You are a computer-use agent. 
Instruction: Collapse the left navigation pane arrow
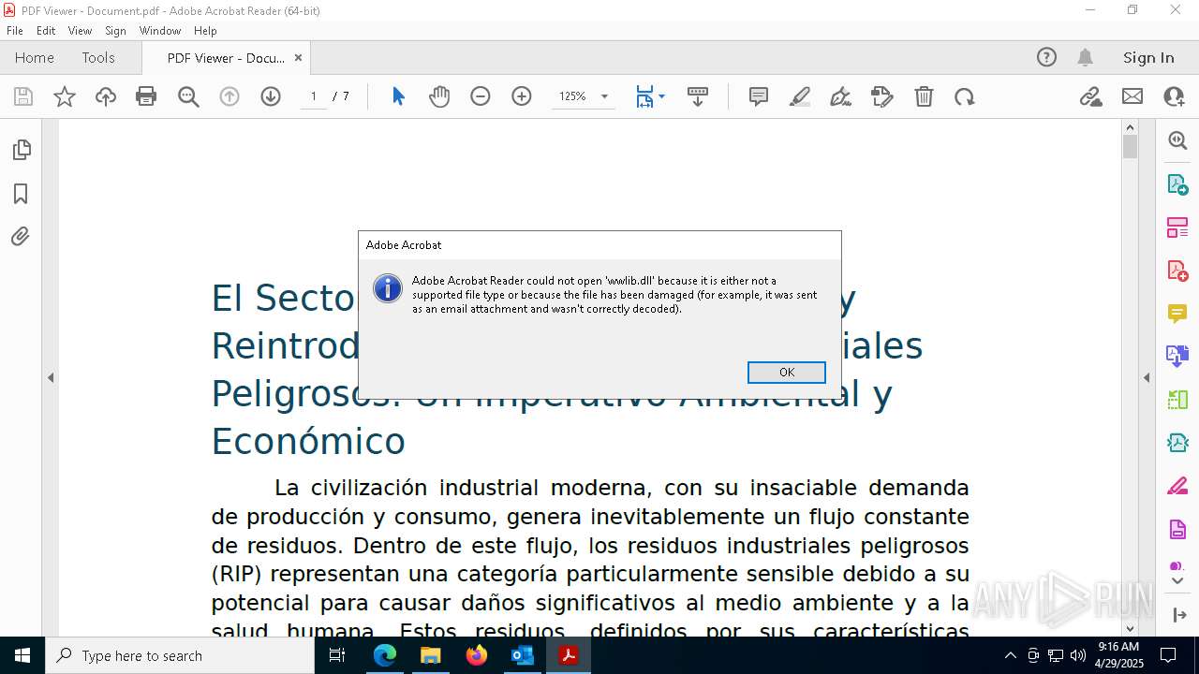[x=51, y=378]
